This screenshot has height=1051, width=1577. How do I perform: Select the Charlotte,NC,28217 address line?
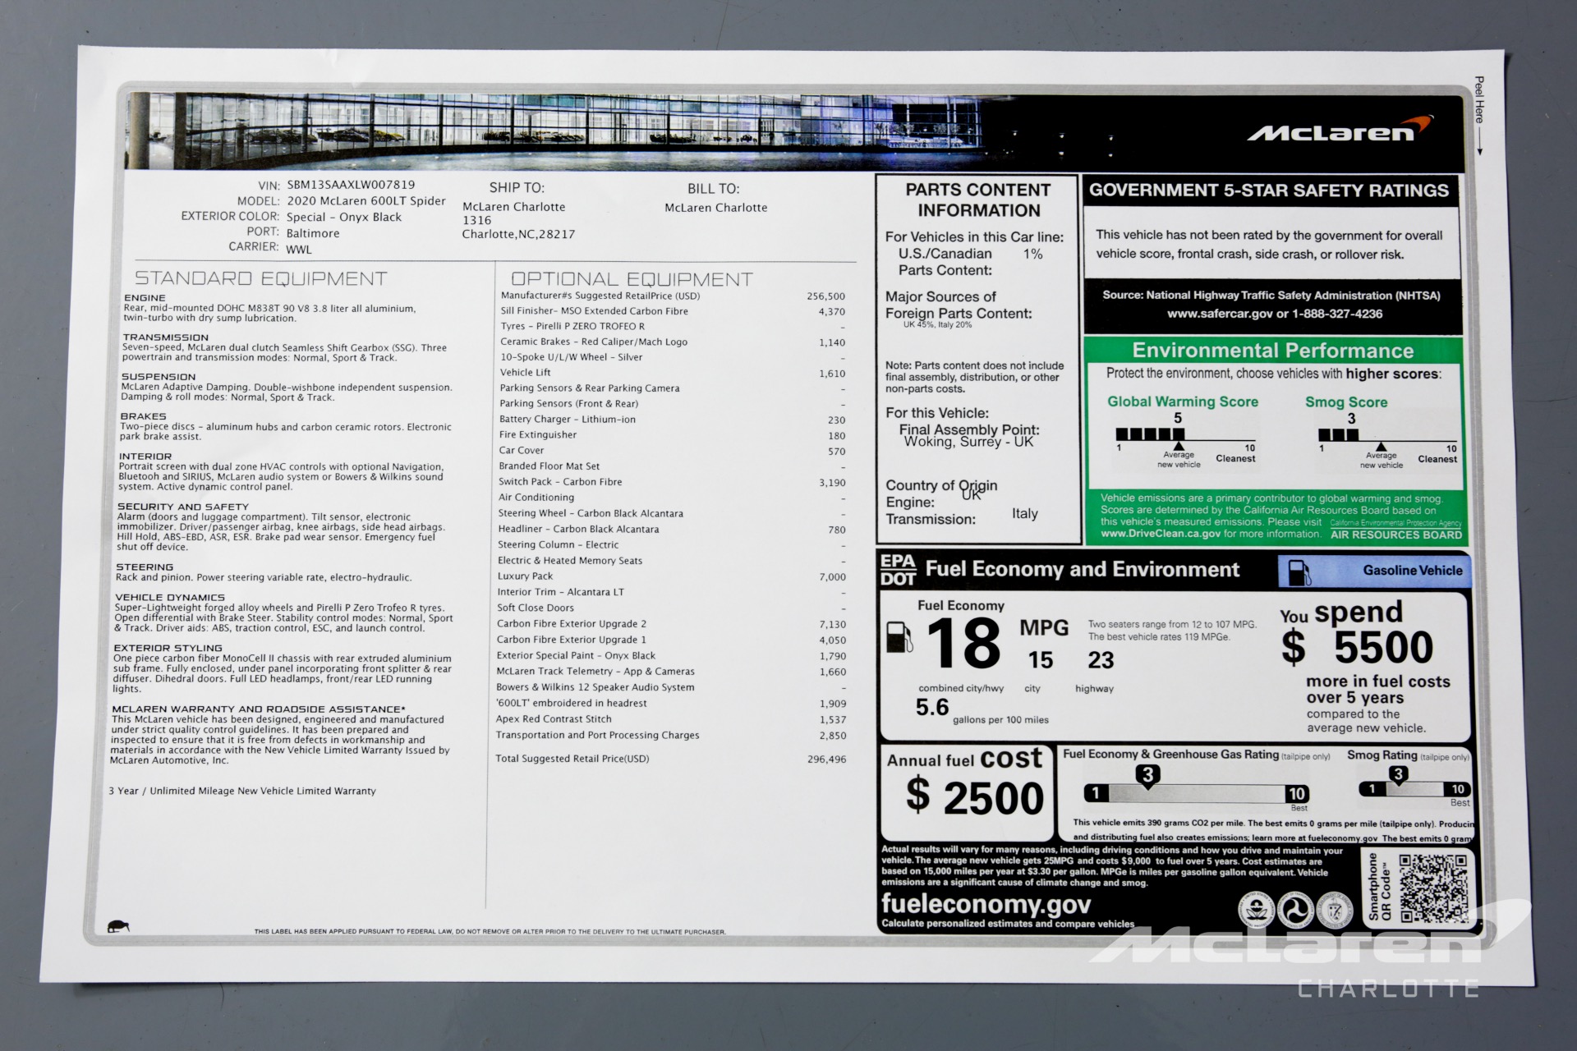click(x=518, y=234)
